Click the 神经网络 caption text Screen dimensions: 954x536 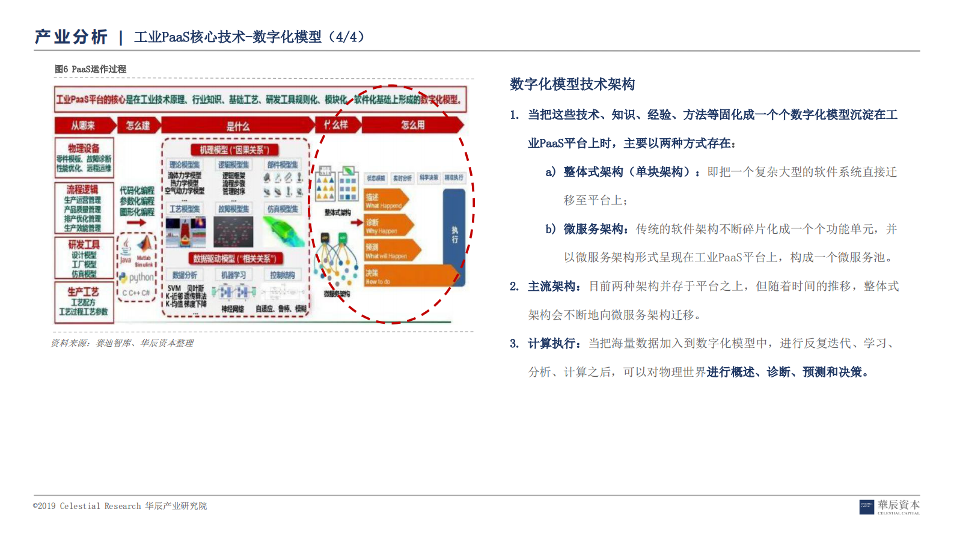pos(232,309)
